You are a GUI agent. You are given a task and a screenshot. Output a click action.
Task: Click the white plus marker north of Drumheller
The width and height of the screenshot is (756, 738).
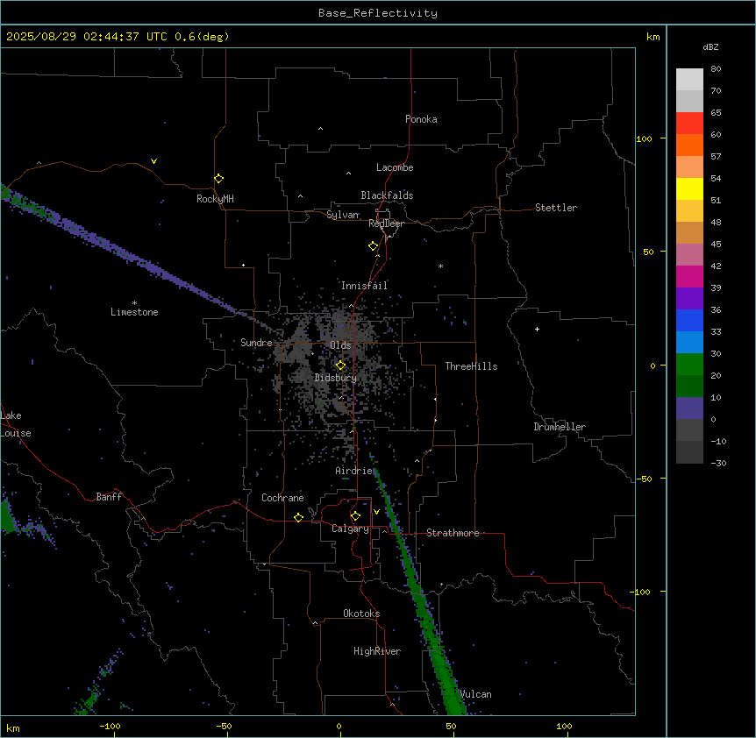[537, 329]
